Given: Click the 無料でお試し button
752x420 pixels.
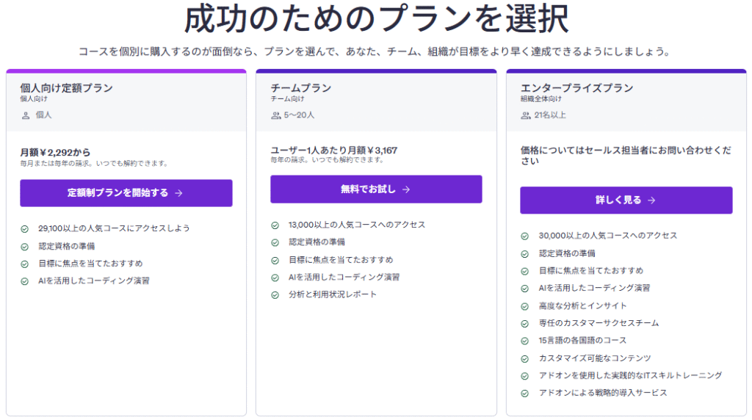Looking at the screenshot, I should [x=376, y=189].
